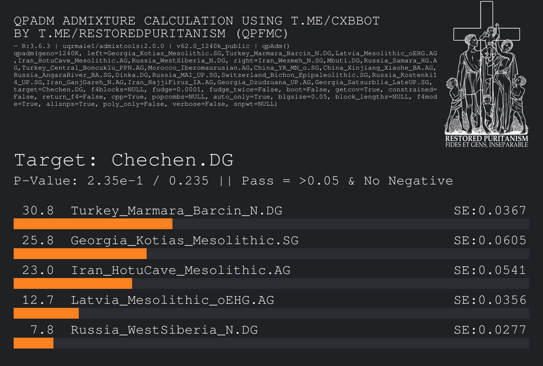Screen dimensions: 543x366
Task: Click the orange Russia_WestSiberia bar
Action: pyautogui.click(x=33, y=343)
